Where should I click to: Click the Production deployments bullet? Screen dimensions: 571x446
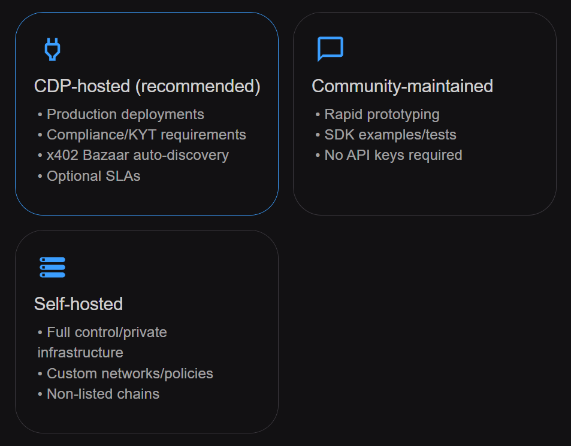point(125,114)
